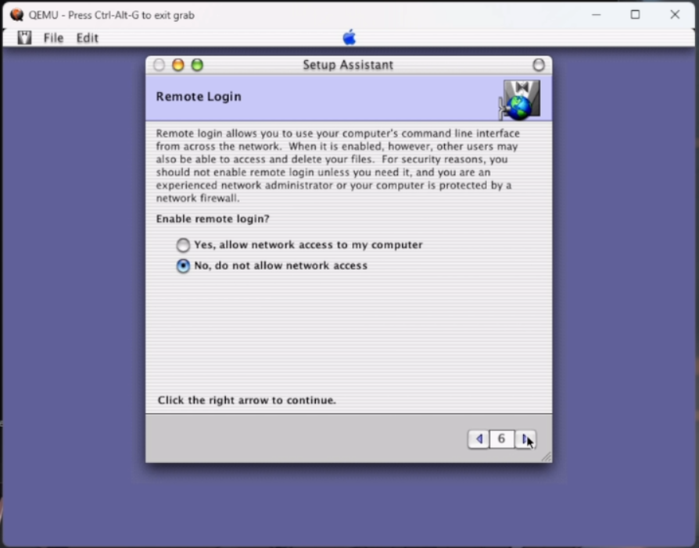Select Yes, allow network access
699x548 pixels.
point(183,245)
